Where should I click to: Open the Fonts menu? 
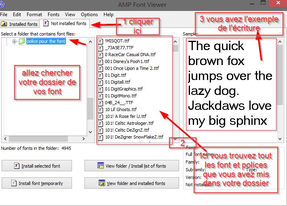pos(53,14)
